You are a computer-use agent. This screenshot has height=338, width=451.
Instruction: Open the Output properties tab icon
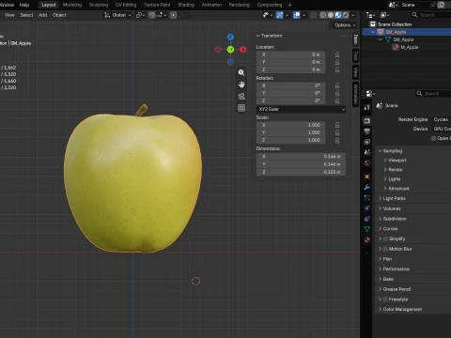(x=367, y=131)
